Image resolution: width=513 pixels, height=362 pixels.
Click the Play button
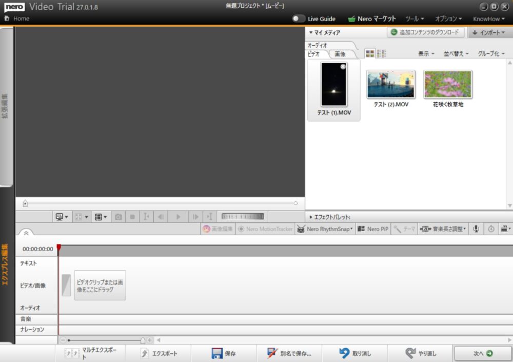click(x=178, y=217)
